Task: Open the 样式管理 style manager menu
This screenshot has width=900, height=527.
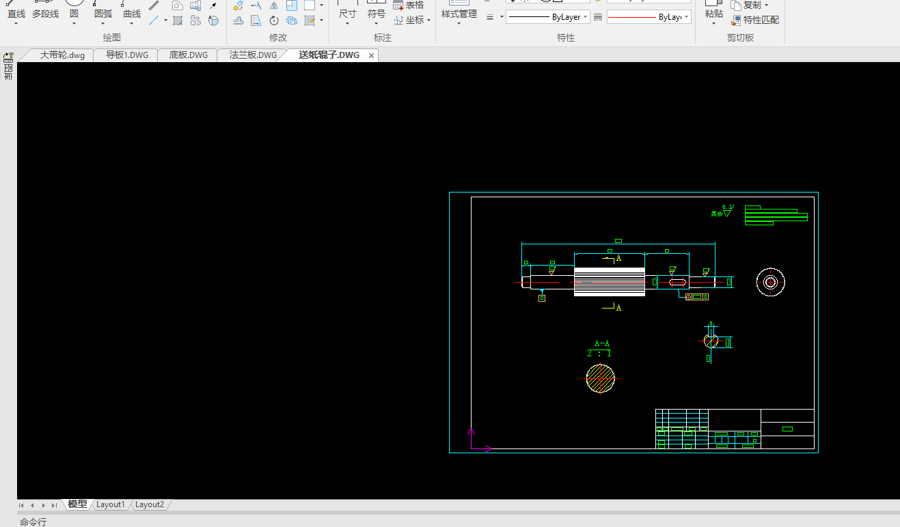Action: pyautogui.click(x=459, y=15)
